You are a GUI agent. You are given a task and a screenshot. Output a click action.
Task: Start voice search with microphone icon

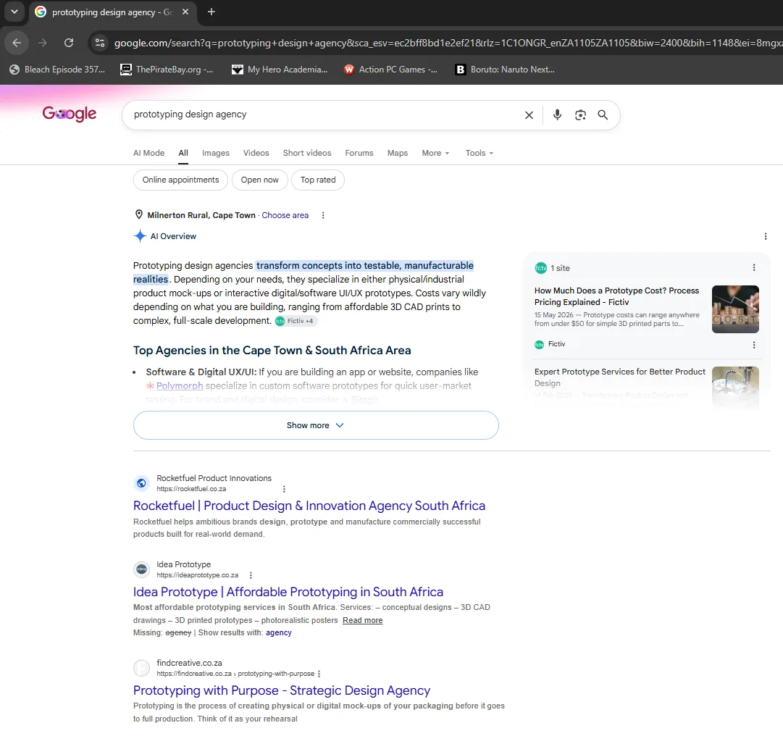557,115
